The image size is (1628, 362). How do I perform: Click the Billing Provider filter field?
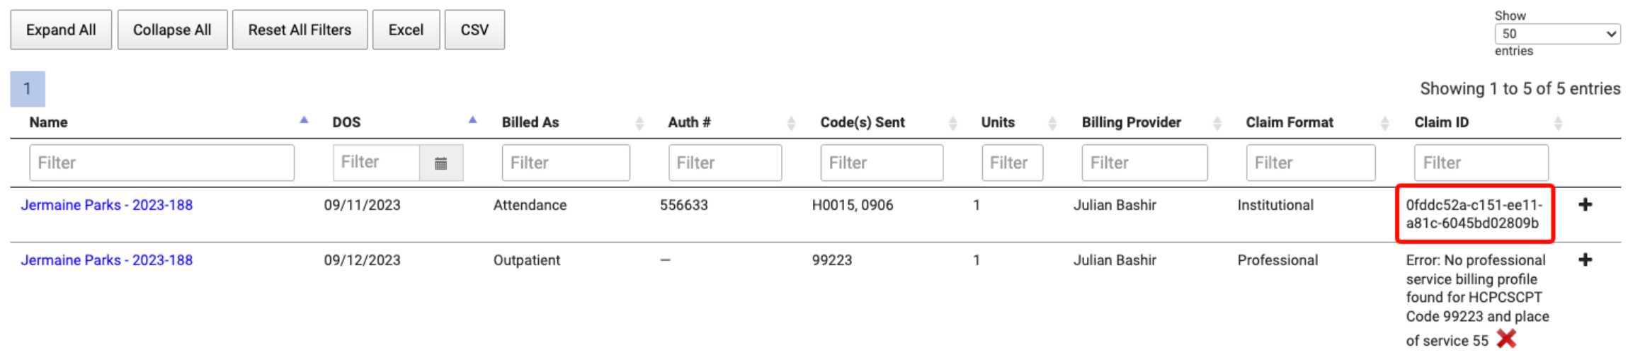1144,163
